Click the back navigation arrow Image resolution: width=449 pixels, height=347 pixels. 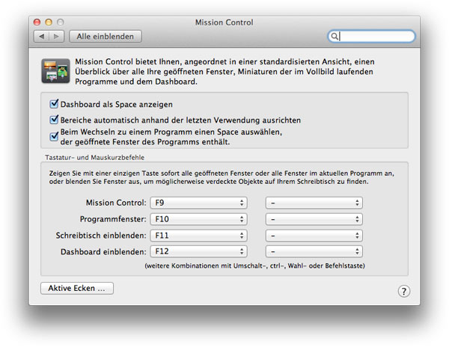point(41,36)
